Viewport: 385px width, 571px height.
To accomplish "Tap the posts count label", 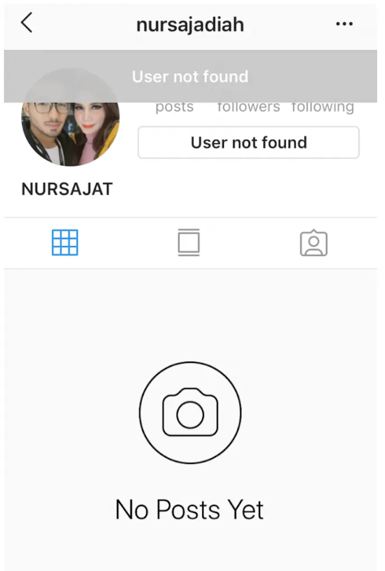I will [x=175, y=107].
